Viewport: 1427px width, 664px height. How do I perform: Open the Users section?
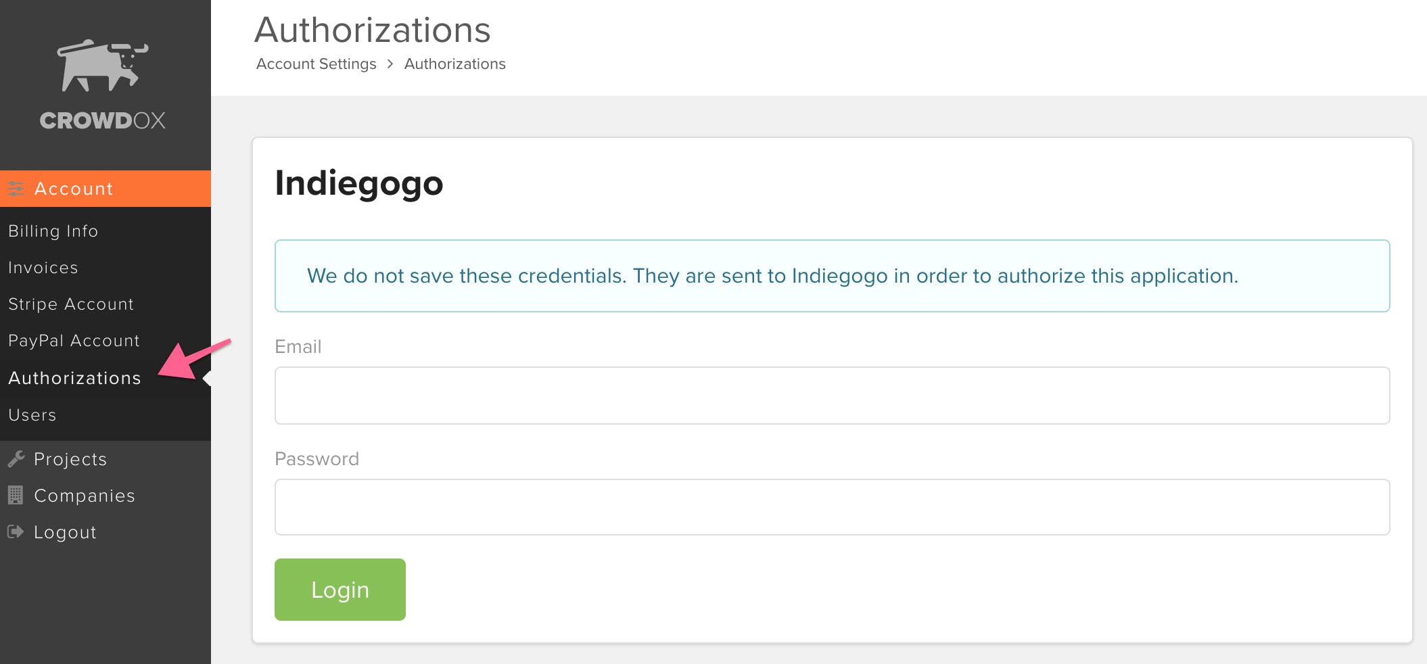pos(32,415)
